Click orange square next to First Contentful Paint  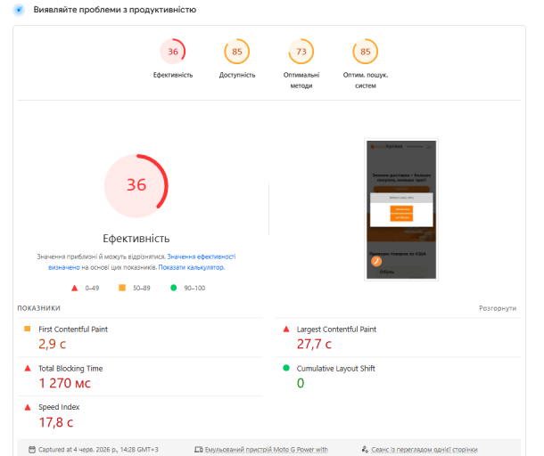[28, 329]
